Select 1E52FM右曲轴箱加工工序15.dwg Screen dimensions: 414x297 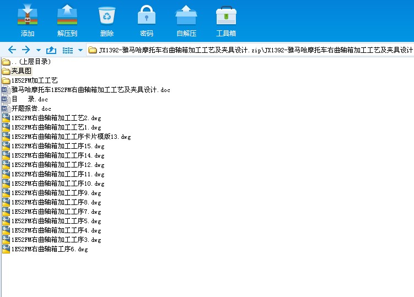pos(53,146)
